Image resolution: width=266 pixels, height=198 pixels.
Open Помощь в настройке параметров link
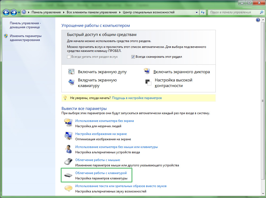[x=137, y=98]
